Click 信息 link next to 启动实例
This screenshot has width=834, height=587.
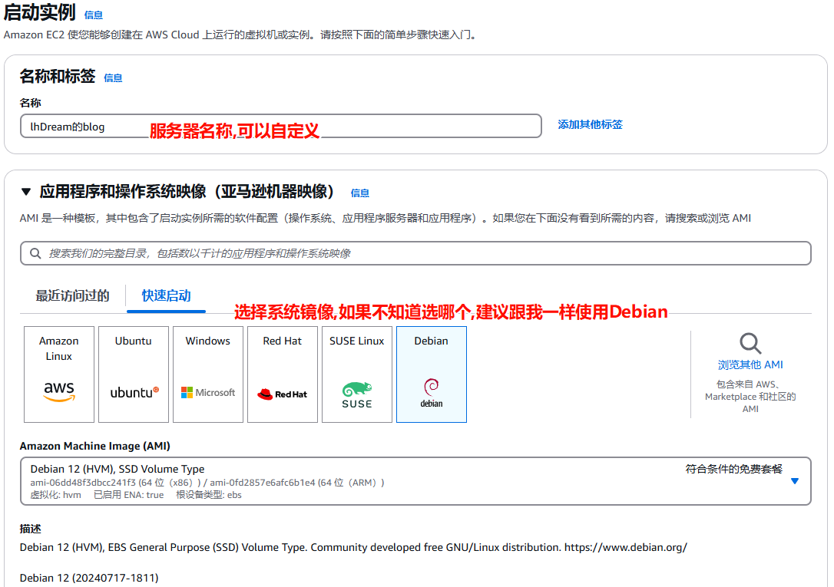point(93,15)
